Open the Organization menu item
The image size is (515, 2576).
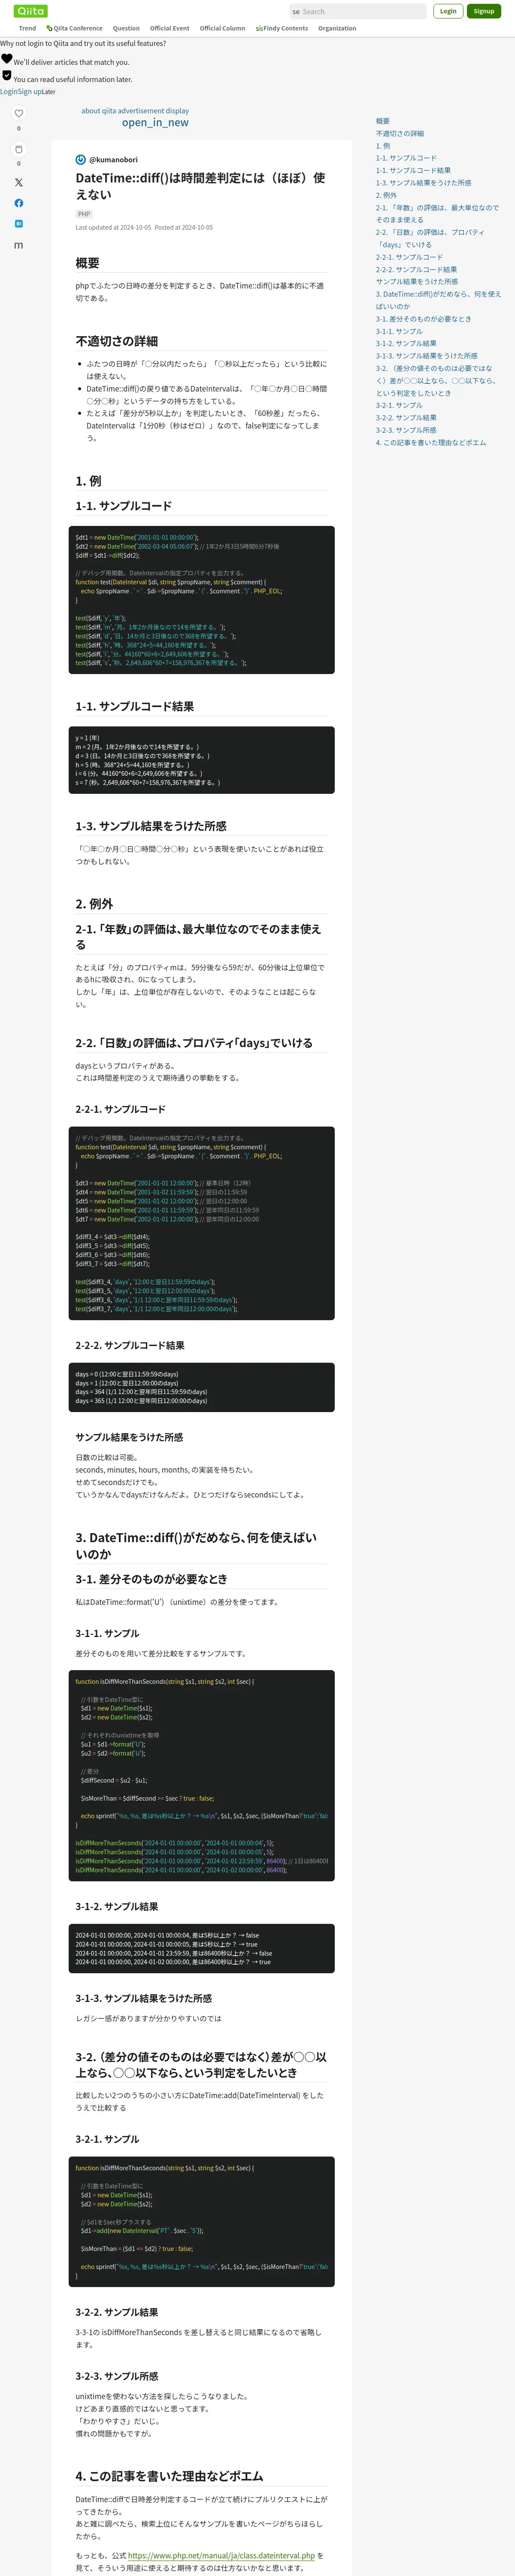pos(337,28)
